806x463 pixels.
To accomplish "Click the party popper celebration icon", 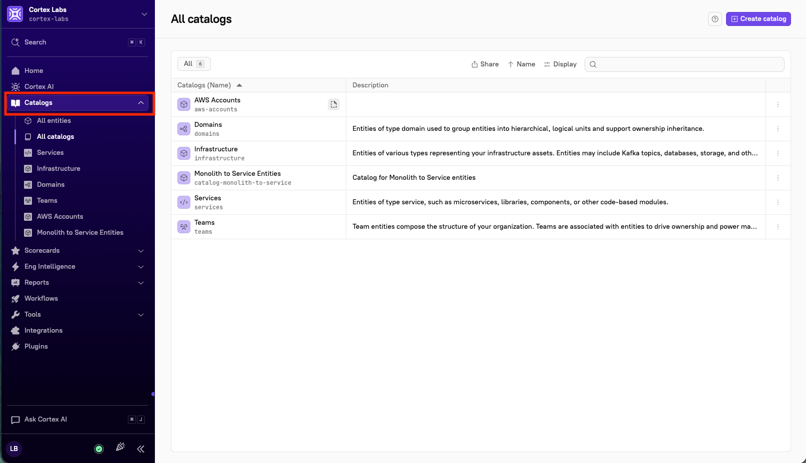I will [x=120, y=447].
